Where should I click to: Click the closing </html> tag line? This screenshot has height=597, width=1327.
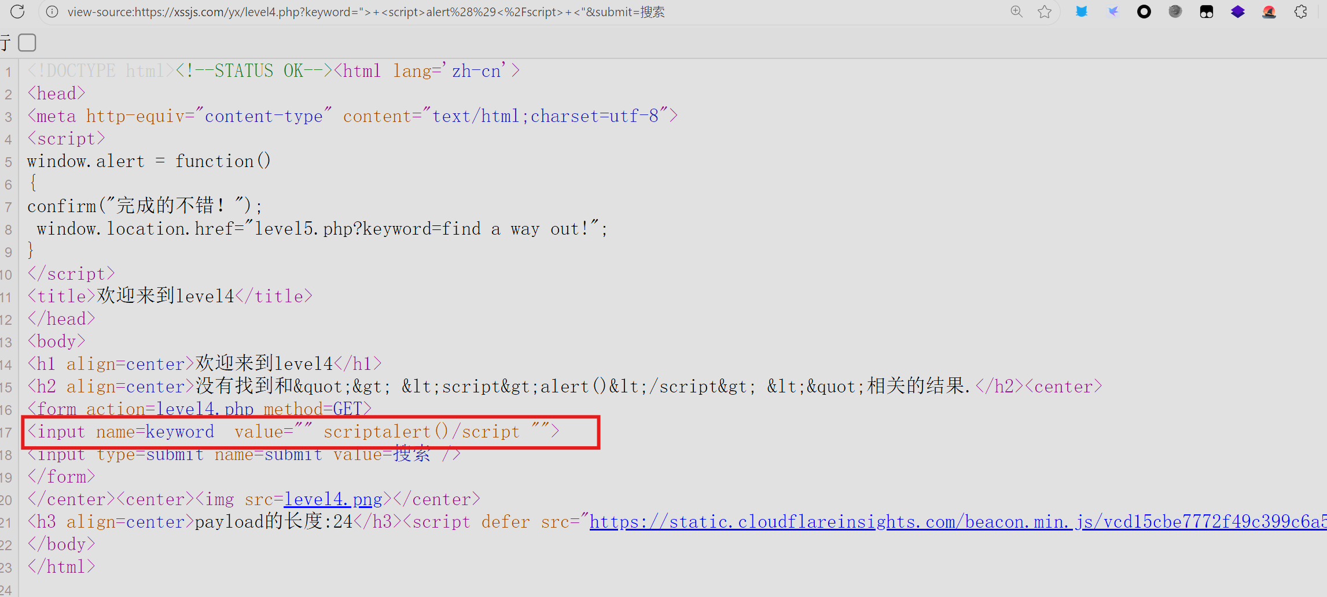[61, 567]
